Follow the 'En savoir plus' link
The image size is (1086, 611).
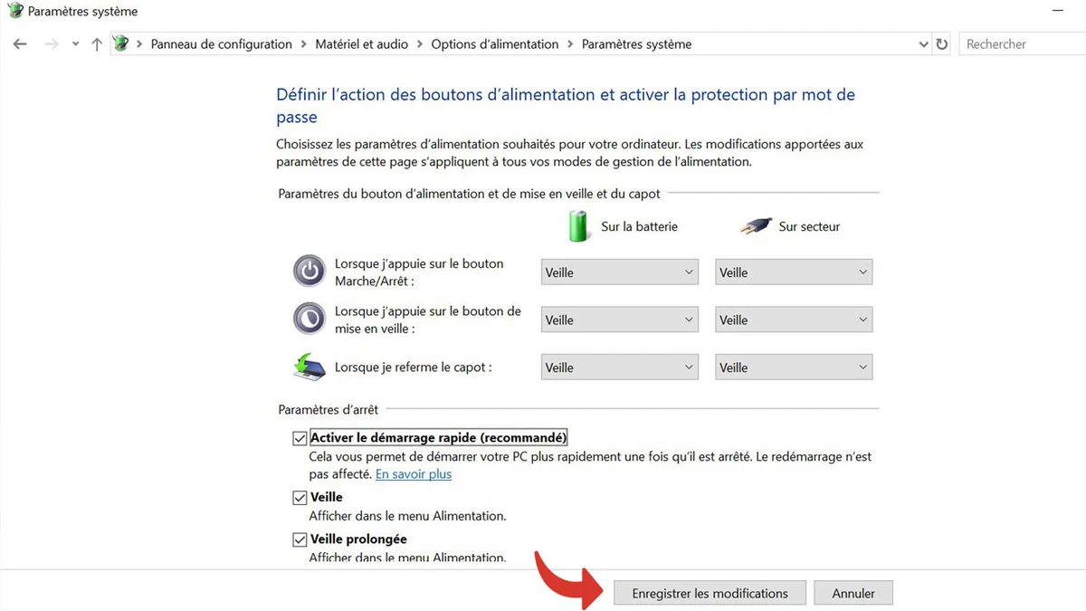point(413,473)
